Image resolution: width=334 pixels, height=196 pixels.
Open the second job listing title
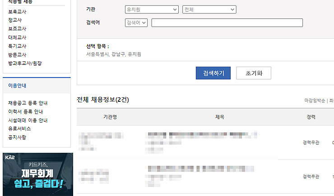tap(201, 169)
